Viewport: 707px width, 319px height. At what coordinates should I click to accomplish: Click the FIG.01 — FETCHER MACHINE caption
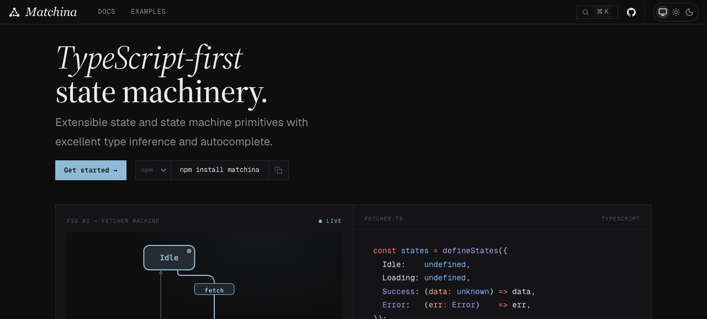pyautogui.click(x=113, y=221)
